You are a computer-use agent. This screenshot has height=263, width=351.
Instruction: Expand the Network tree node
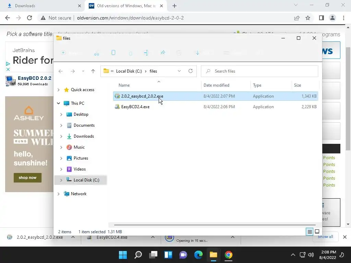pyautogui.click(x=58, y=194)
